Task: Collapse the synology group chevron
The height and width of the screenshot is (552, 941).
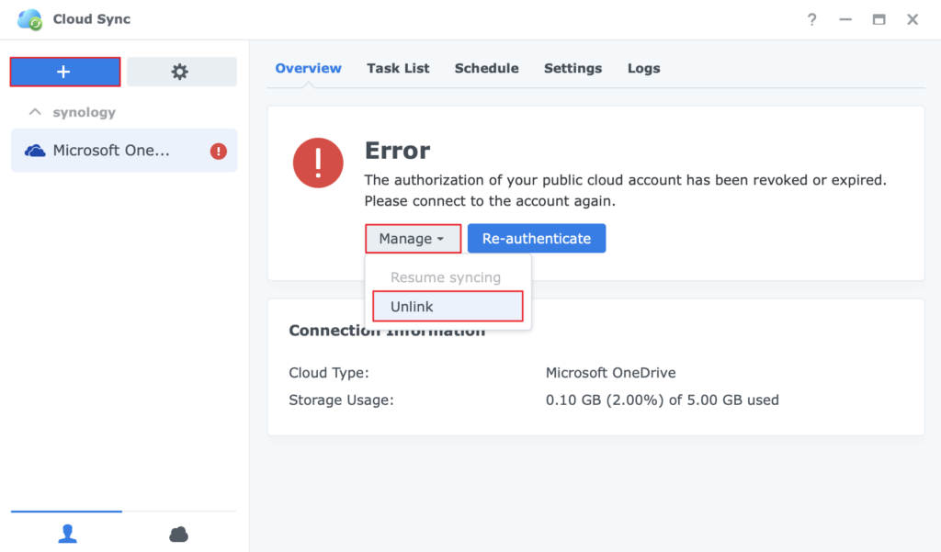Action: (x=35, y=112)
